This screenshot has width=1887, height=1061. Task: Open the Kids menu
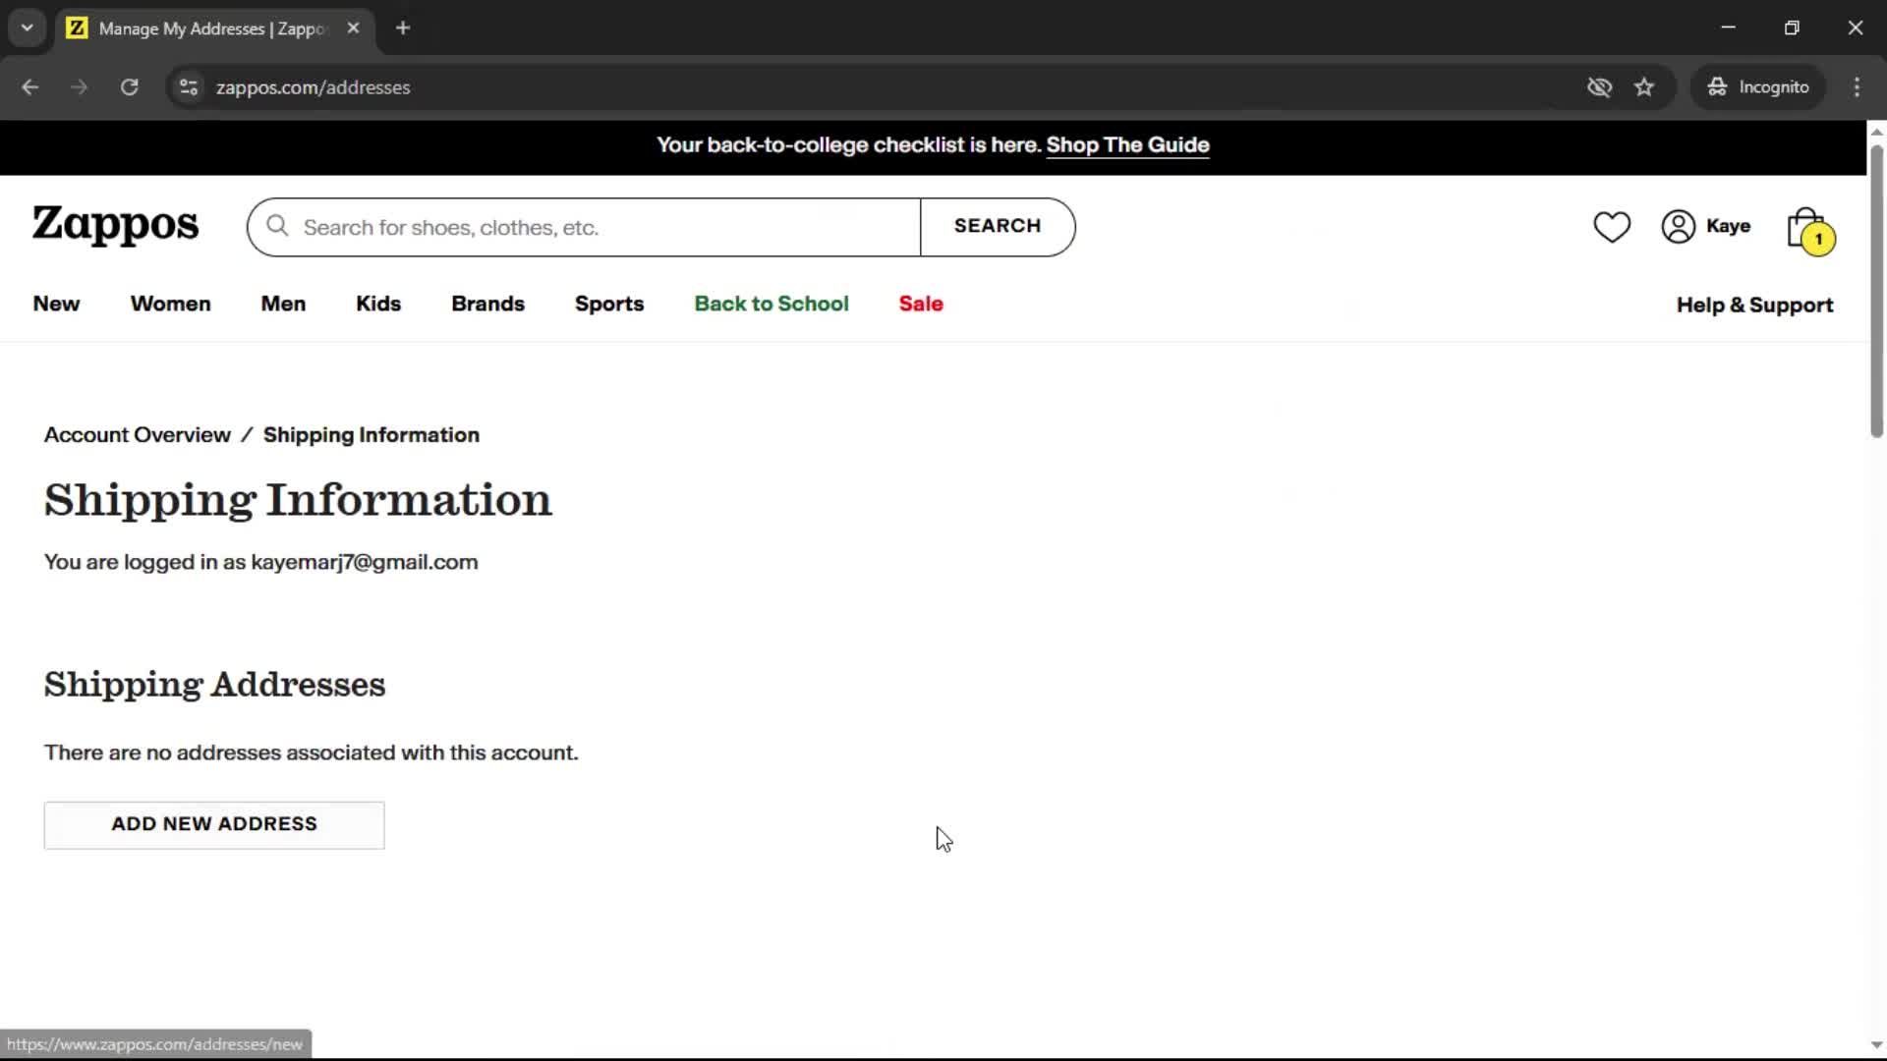[378, 305]
